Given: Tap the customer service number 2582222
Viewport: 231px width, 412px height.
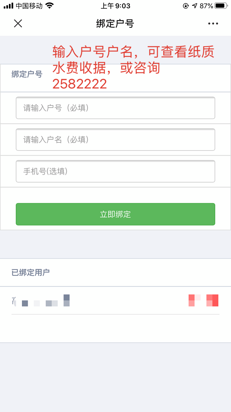Looking at the screenshot, I should tap(79, 83).
